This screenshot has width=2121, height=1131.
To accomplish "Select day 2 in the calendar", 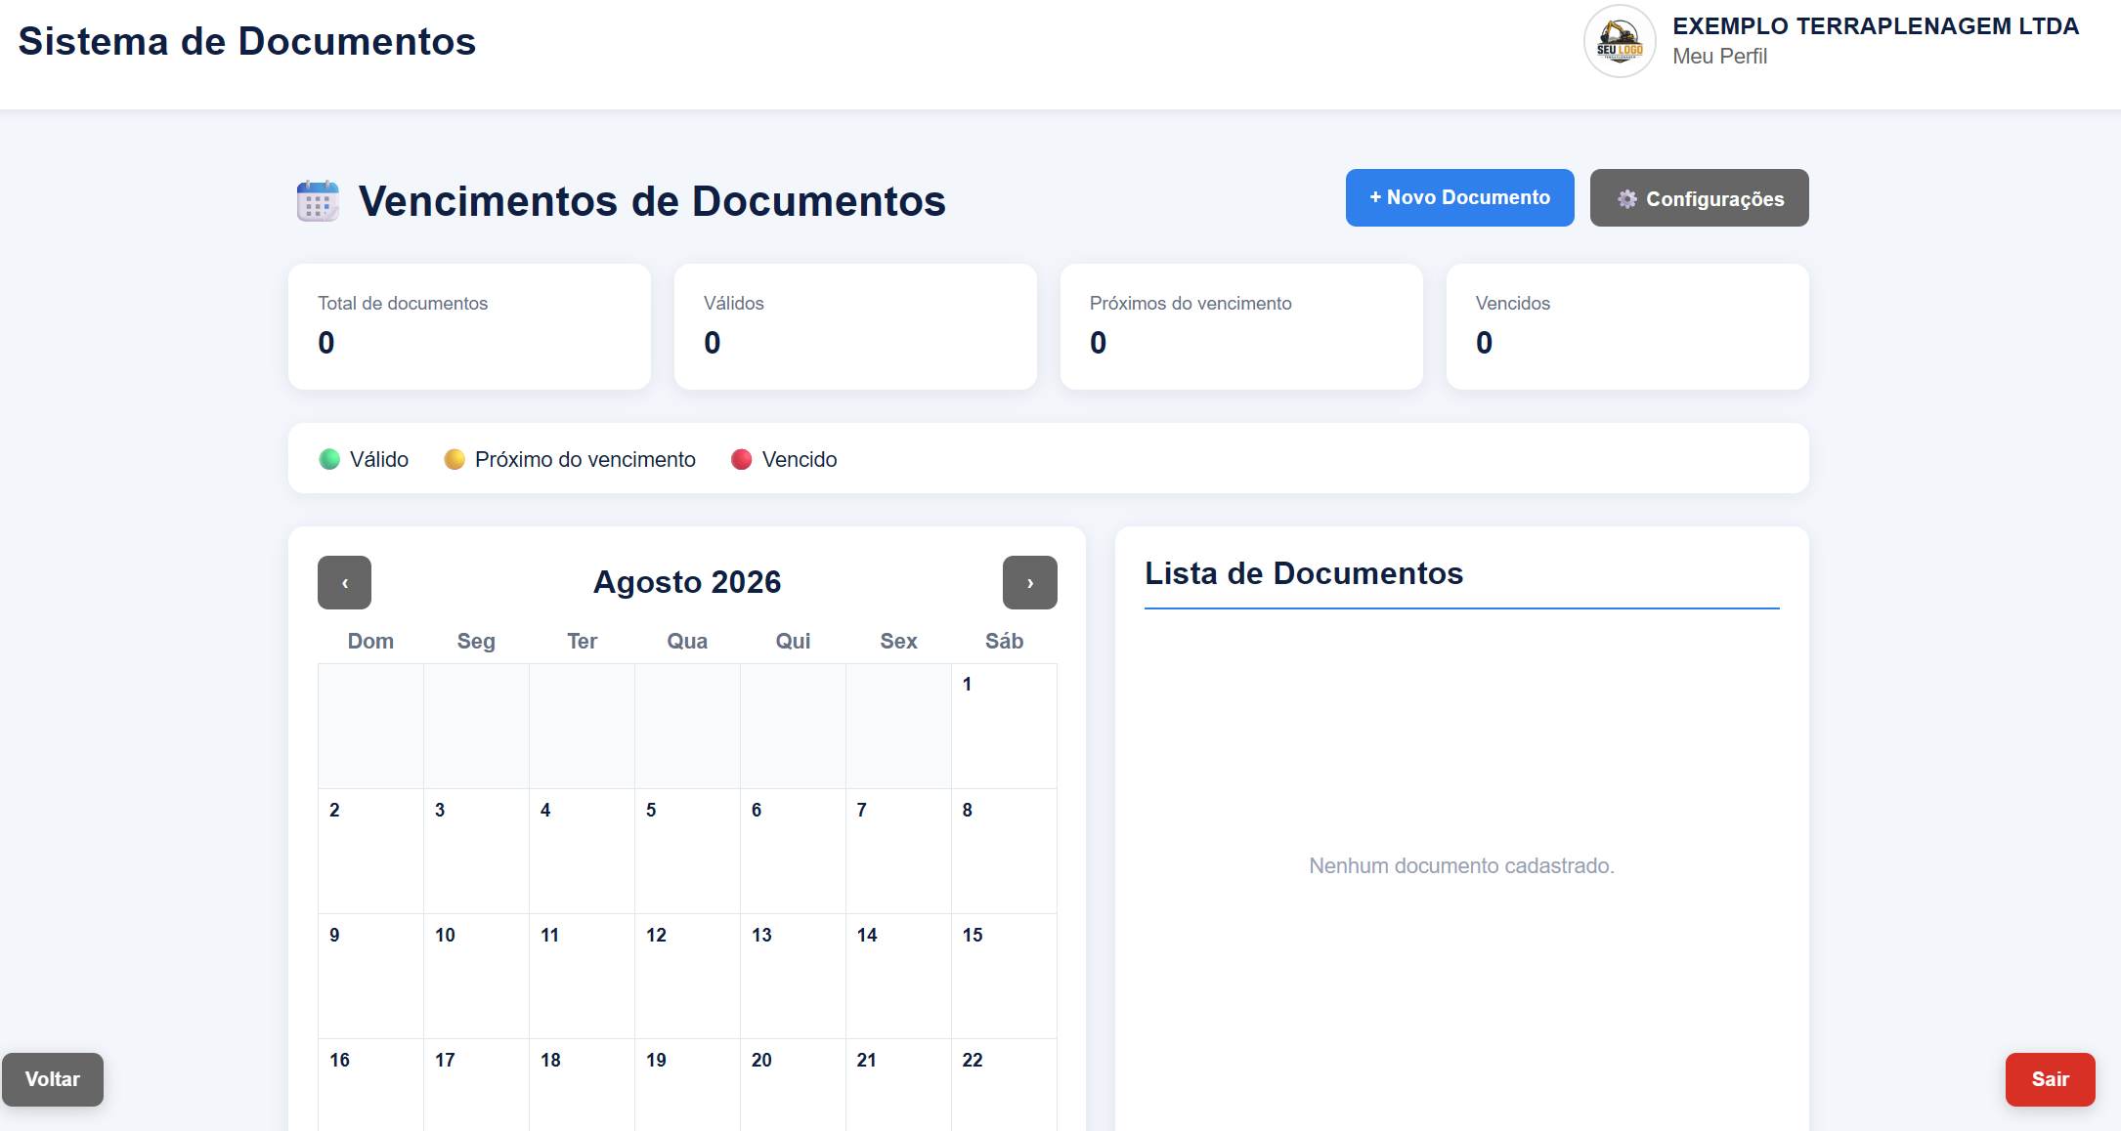I will coord(370,851).
